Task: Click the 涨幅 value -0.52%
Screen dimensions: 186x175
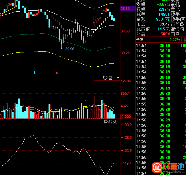Action: coord(163,5)
